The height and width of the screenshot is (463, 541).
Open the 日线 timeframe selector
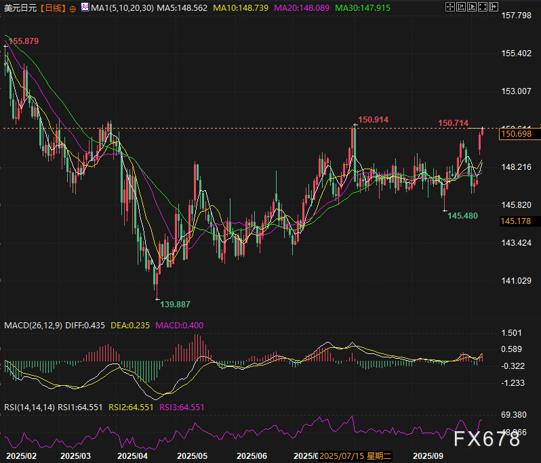click(x=52, y=8)
